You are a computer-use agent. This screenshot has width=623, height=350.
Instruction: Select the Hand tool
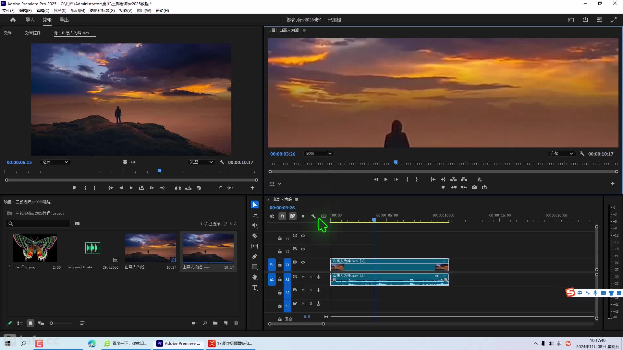click(x=255, y=277)
